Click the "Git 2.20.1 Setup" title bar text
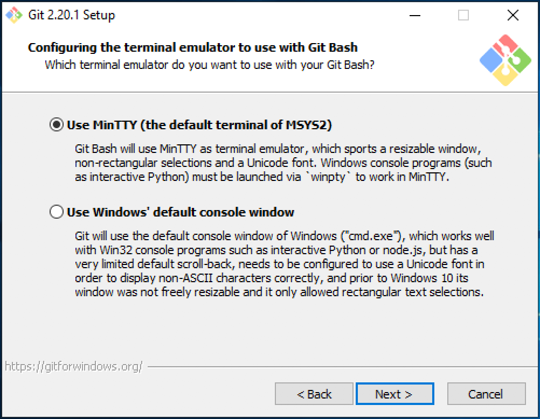Screen dimensions: 540x419 71,15
